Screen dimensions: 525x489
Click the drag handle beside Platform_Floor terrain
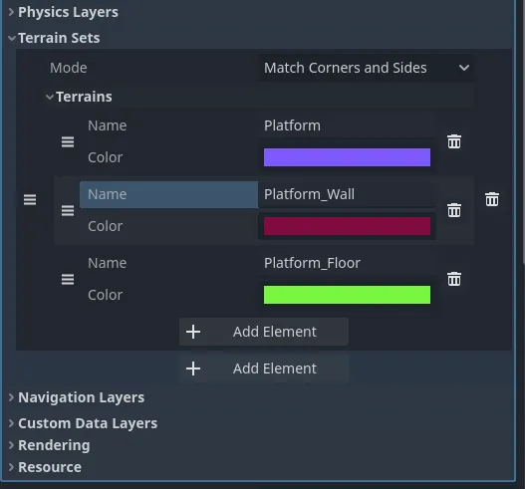[68, 279]
